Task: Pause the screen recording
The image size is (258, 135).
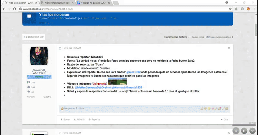Action: [244, 130]
